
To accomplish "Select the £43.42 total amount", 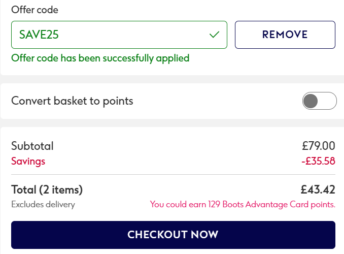I will click(x=318, y=190).
